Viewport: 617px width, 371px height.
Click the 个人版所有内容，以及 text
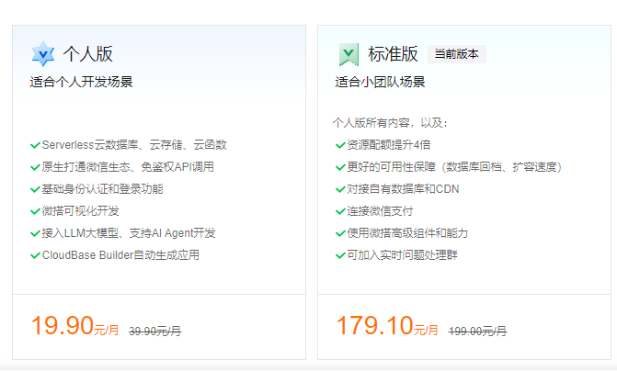(390, 123)
